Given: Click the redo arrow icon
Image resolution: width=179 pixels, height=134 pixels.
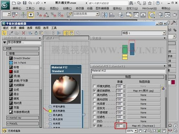Looking at the screenshot, I should [x=38, y=3].
